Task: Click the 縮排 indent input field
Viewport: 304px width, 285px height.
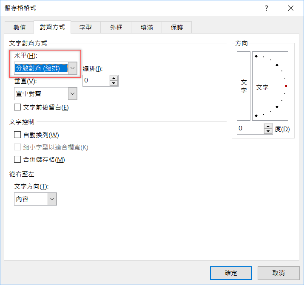Action: [96, 80]
